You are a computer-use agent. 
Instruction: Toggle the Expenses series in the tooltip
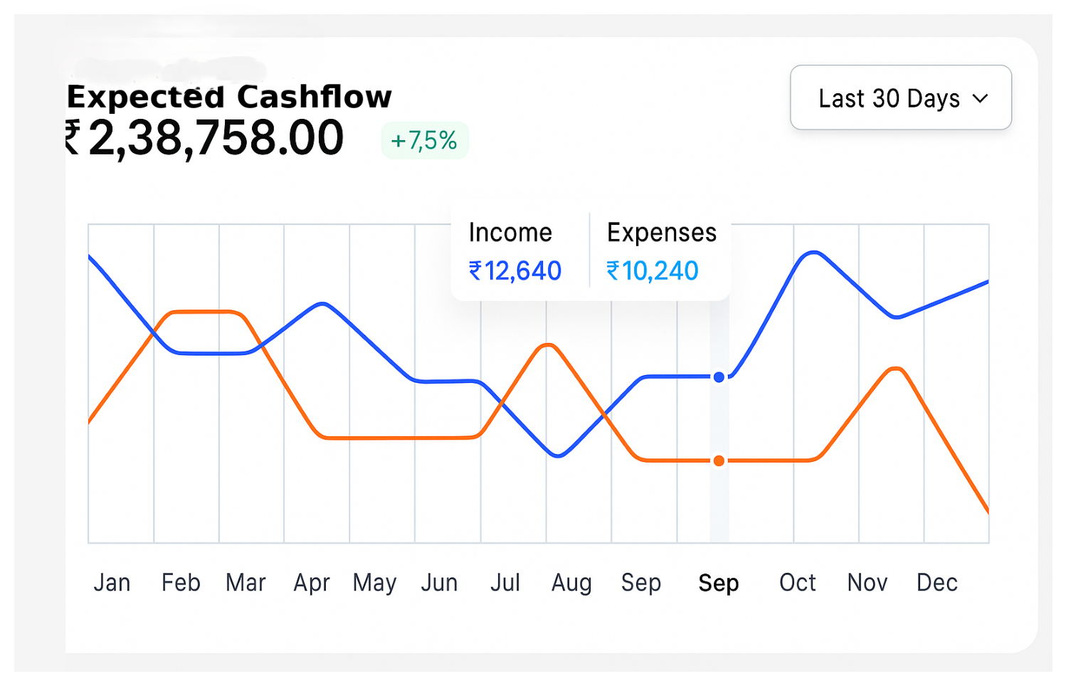click(661, 232)
